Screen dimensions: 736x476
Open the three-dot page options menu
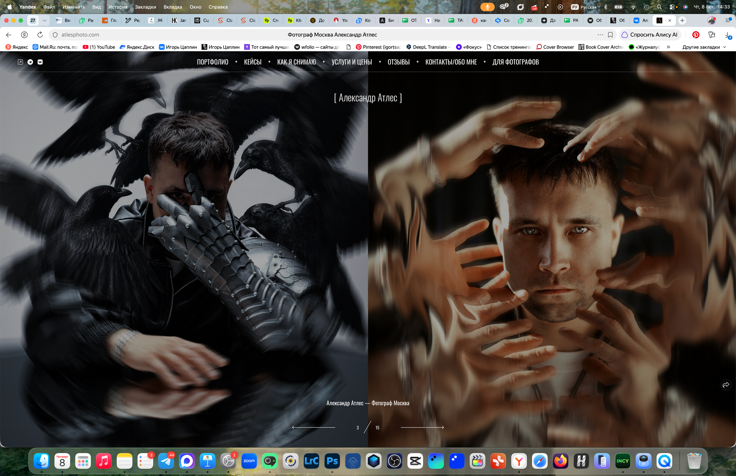pyautogui.click(x=600, y=35)
